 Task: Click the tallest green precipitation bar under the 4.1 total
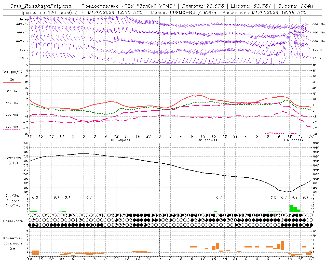click(291, 208)
